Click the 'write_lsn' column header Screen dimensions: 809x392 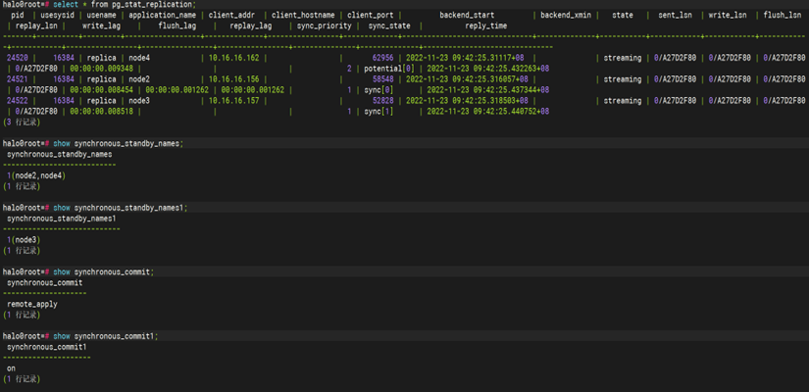[728, 16]
